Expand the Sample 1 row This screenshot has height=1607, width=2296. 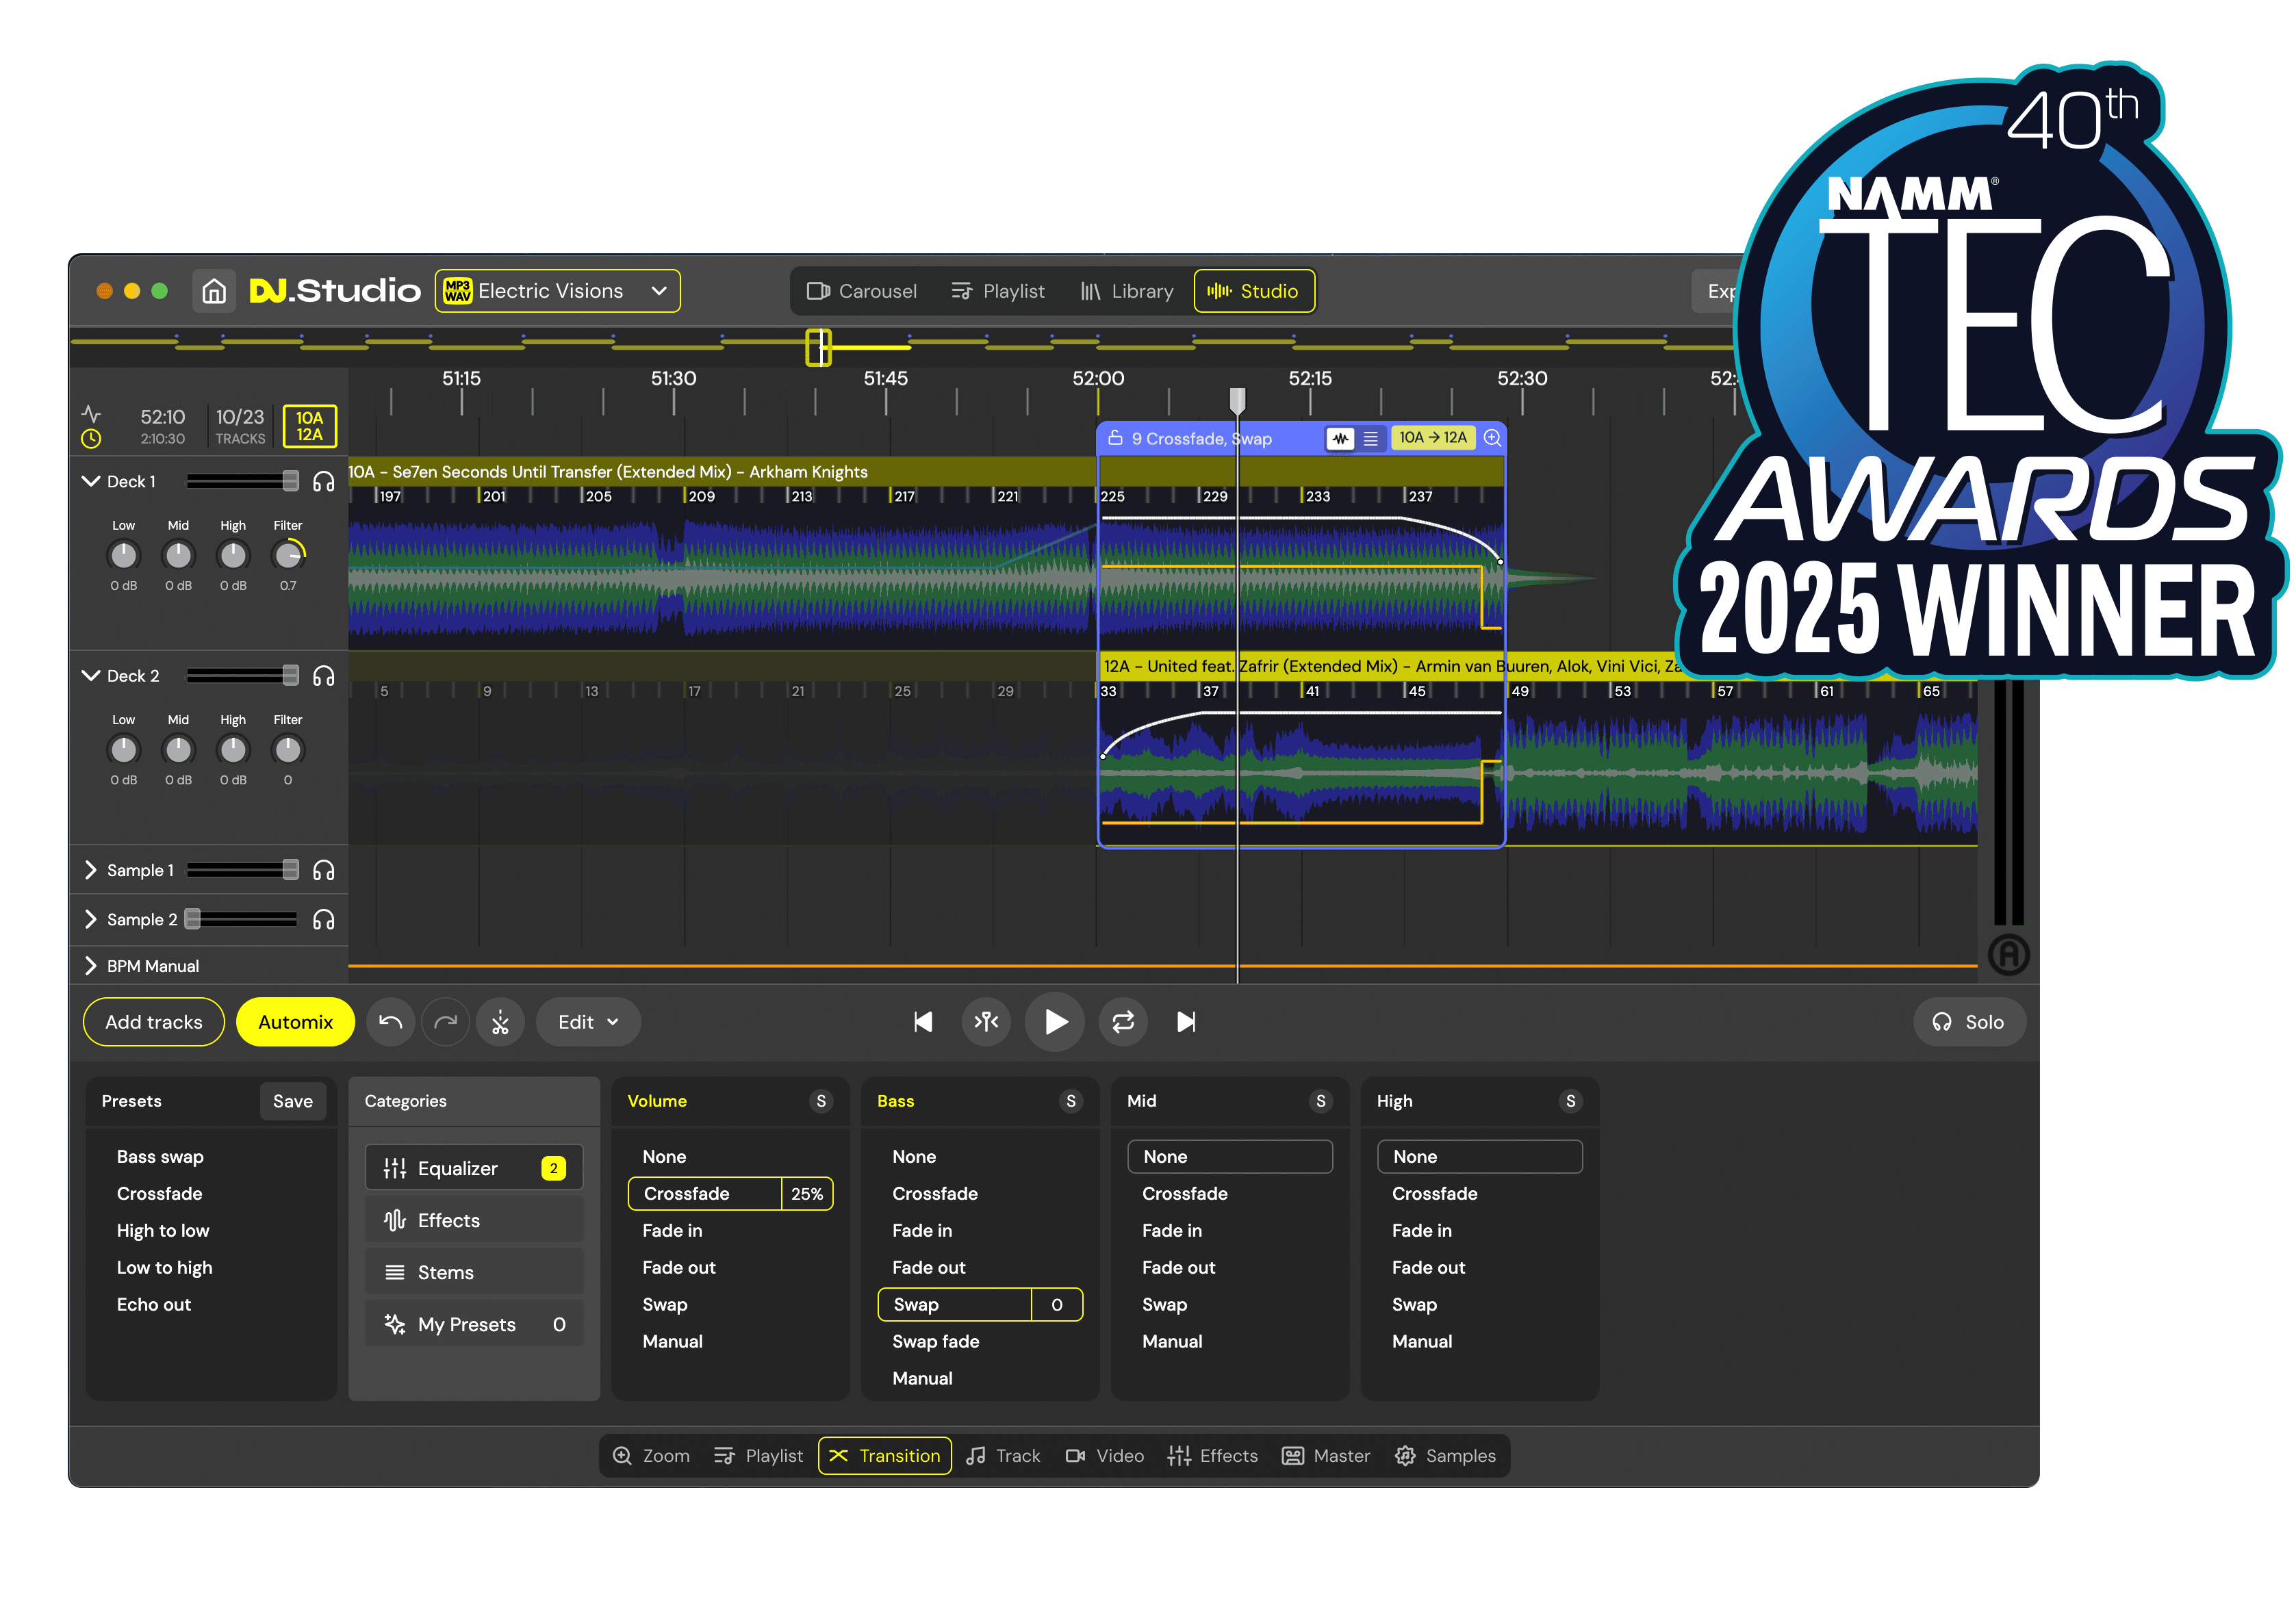point(90,871)
